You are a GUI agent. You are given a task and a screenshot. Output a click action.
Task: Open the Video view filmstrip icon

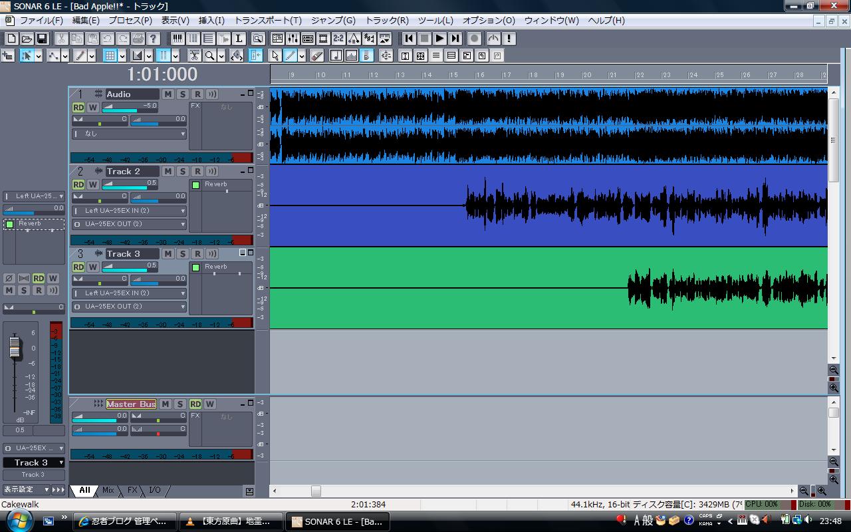pos(323,39)
